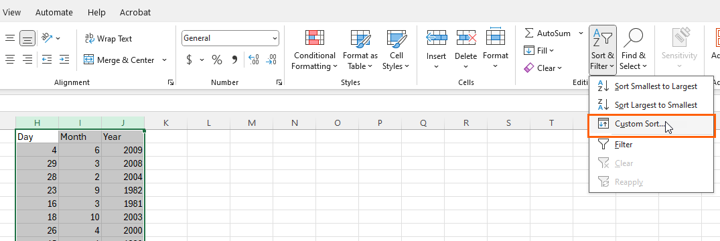Open Conditional Formatting menu
720x241 pixels.
pyautogui.click(x=315, y=50)
